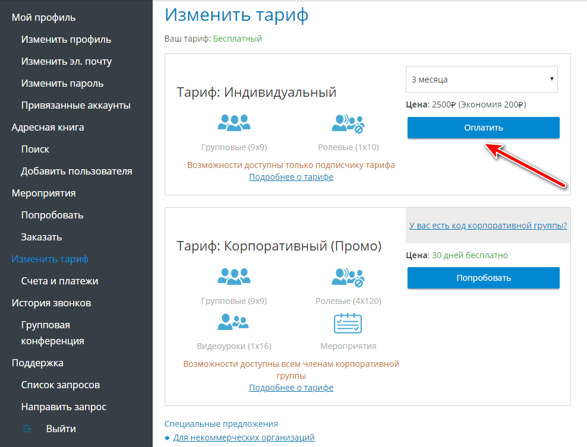Select Направить запрос
The width and height of the screenshot is (587, 447).
tap(64, 407)
